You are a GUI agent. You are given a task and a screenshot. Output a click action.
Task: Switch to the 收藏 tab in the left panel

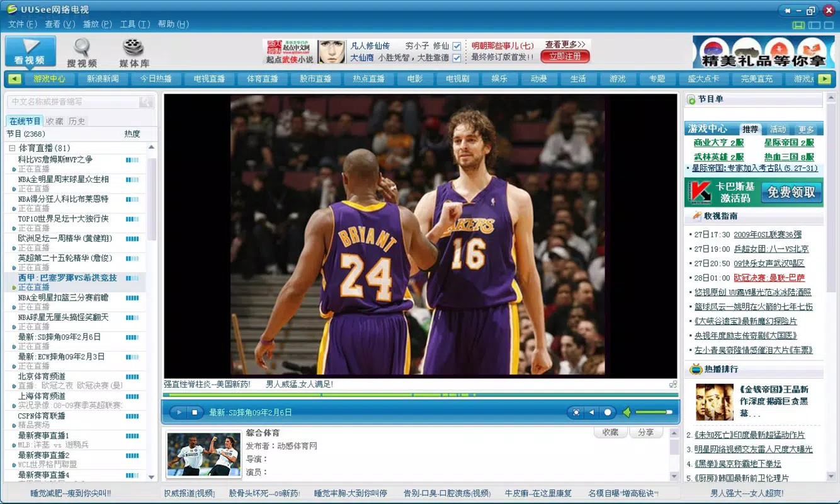(x=55, y=121)
